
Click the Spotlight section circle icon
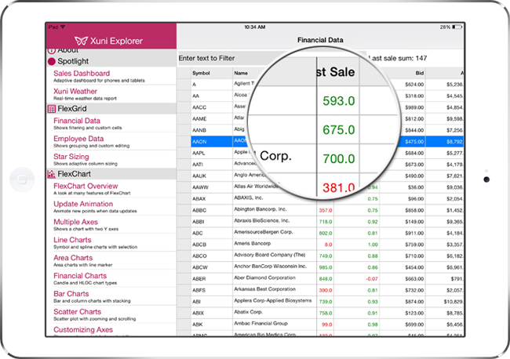[51, 61]
